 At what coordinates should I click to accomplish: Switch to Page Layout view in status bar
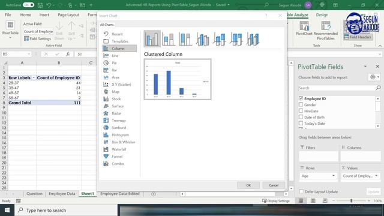[313, 201]
